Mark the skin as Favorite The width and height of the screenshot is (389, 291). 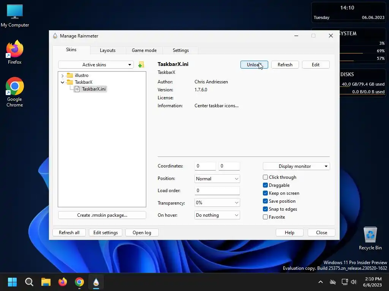coord(265,217)
